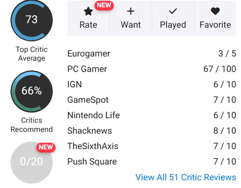Click the star Rate icon

[88, 12]
